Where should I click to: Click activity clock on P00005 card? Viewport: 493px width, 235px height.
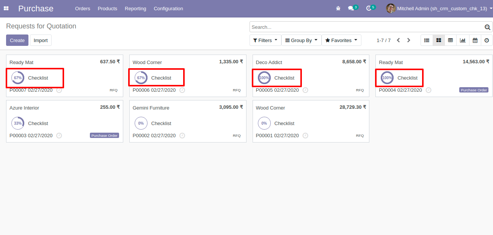tap(305, 90)
